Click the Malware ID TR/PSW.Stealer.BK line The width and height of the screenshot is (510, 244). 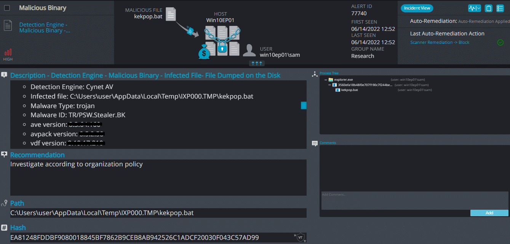tap(78, 115)
